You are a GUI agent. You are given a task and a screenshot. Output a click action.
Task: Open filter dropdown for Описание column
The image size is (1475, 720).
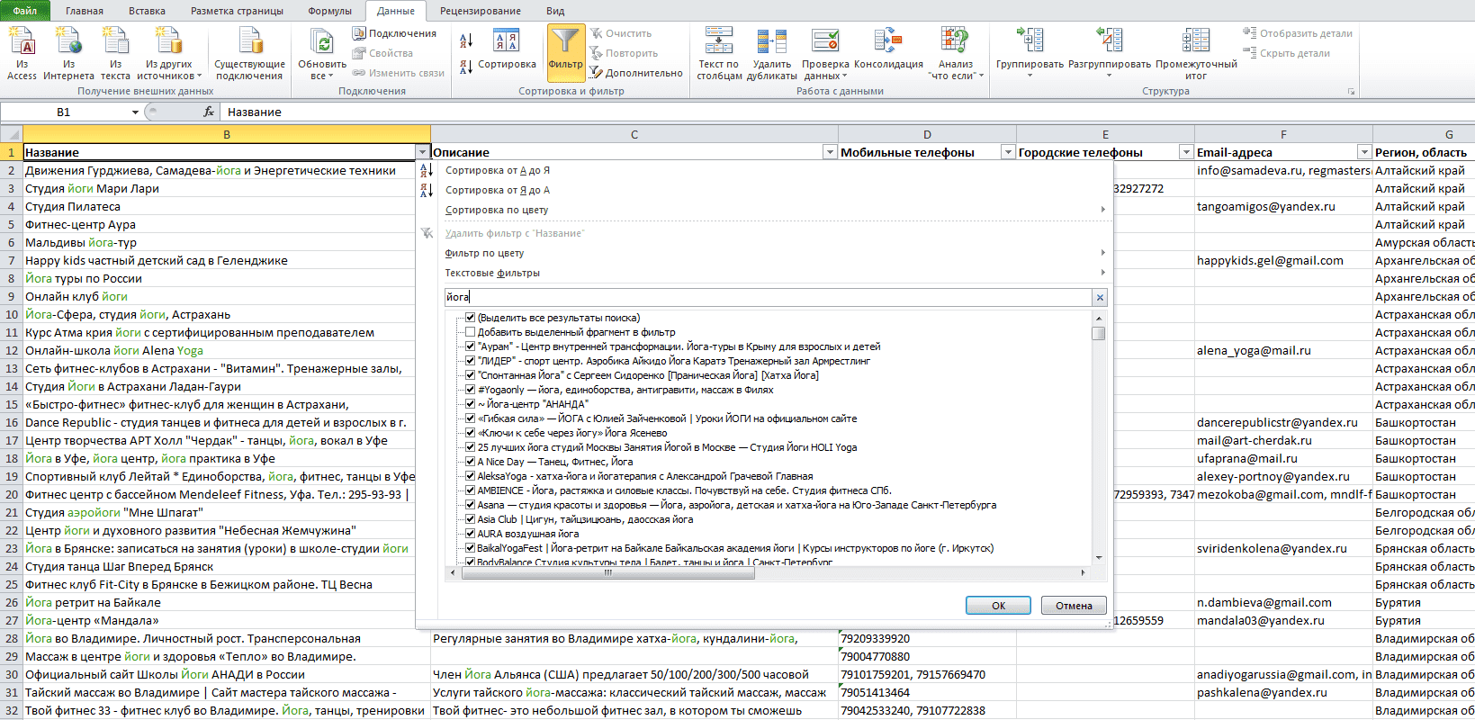tap(830, 152)
